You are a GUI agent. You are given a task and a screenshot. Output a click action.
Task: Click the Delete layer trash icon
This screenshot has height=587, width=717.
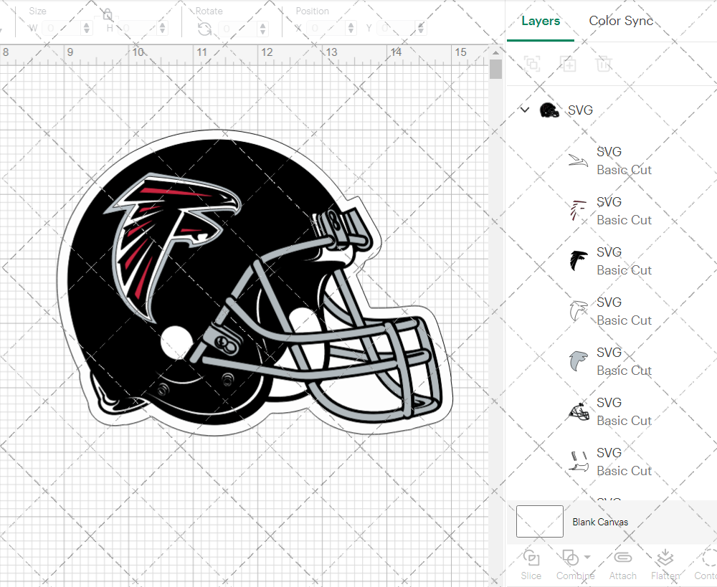[604, 64]
